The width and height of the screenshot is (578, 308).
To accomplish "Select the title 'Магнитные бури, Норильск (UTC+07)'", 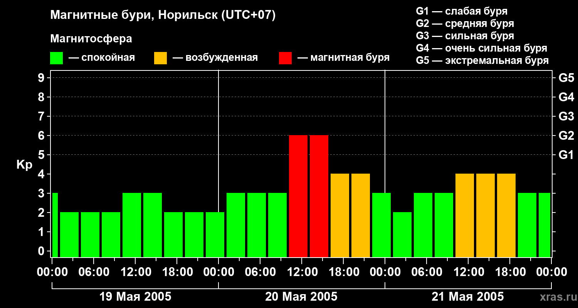I will (x=163, y=16).
